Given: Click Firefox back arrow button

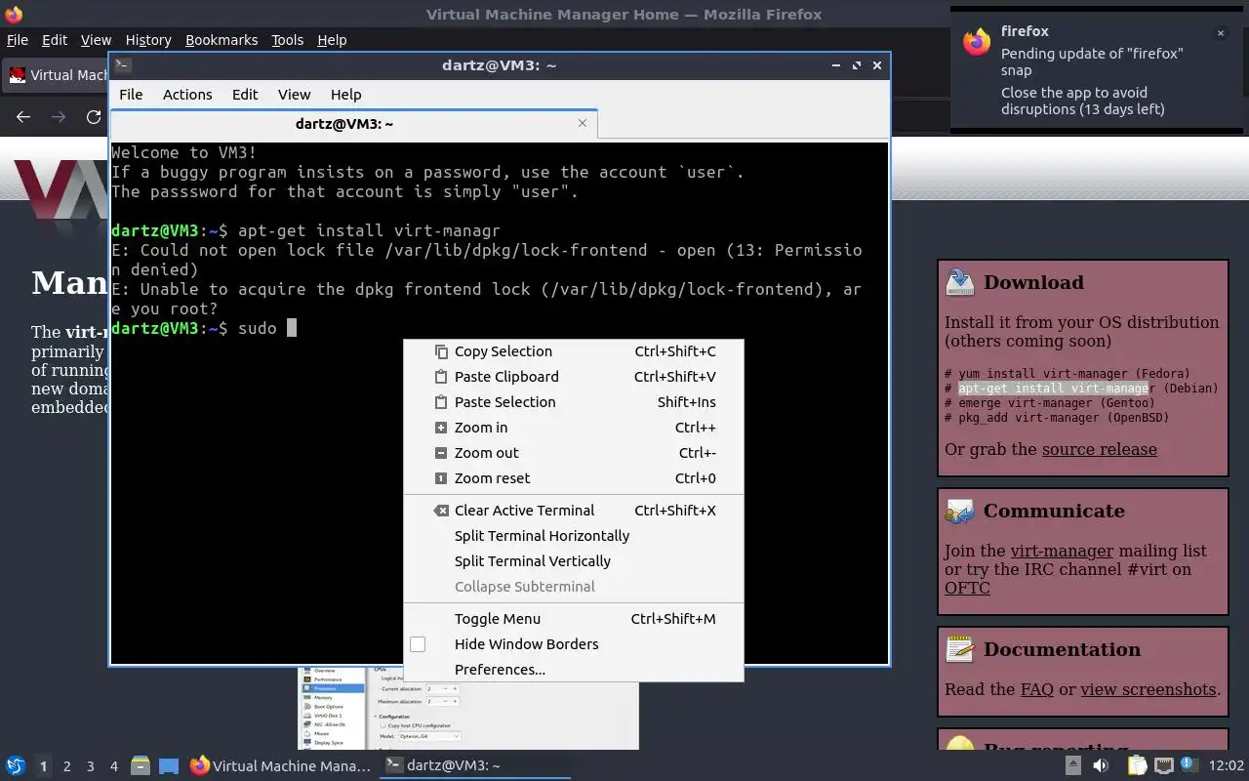Looking at the screenshot, I should 23,117.
